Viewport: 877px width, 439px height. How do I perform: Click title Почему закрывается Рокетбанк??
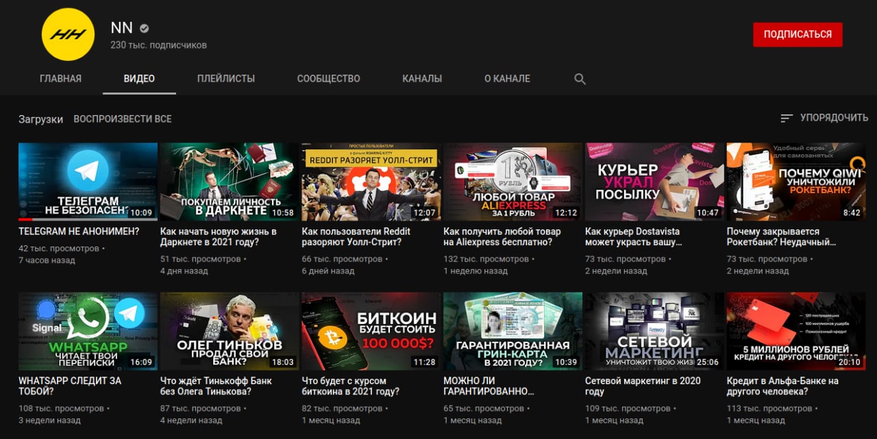(782, 237)
